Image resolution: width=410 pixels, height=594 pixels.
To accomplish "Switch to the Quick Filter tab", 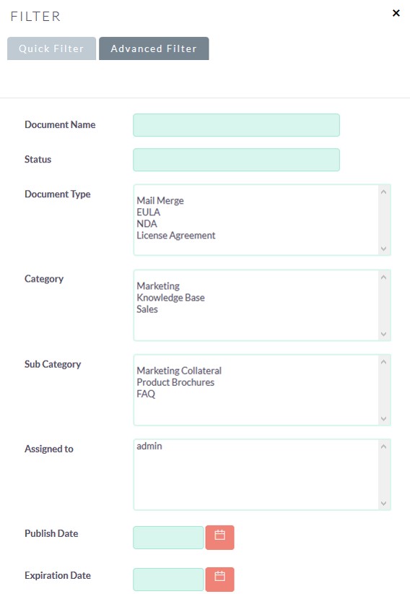I will pyautogui.click(x=51, y=48).
